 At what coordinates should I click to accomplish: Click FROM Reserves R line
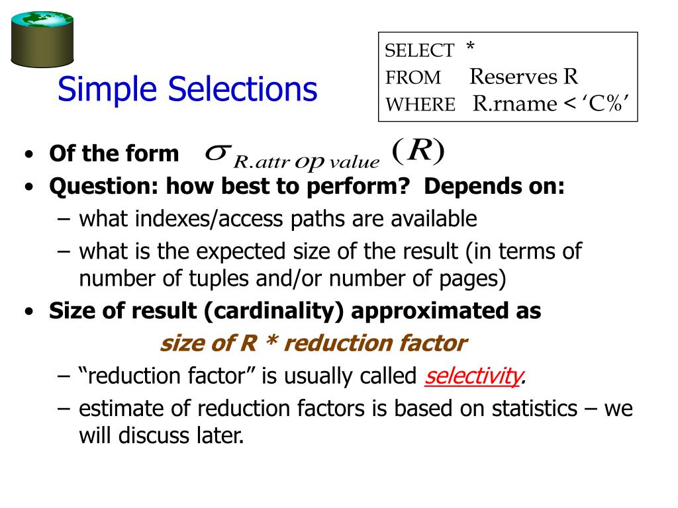click(481, 77)
